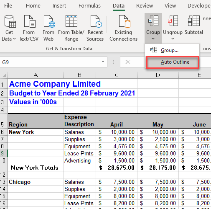Click the May column heading cell
Screen dimensions: 211x209
[158, 121]
